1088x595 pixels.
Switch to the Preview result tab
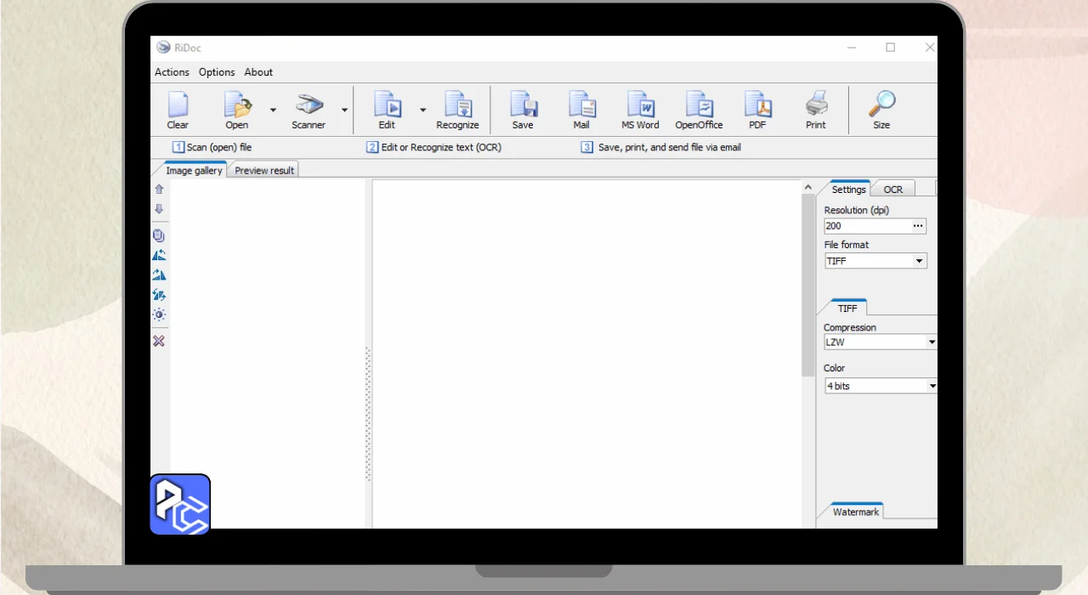264,171
